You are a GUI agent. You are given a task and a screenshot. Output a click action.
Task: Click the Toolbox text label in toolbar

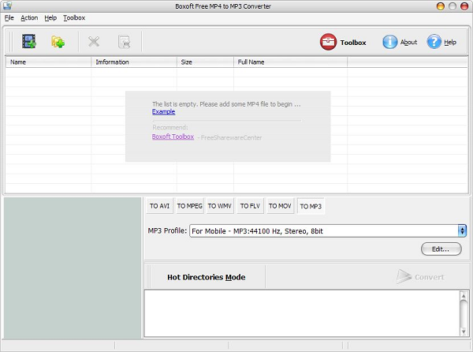click(353, 43)
